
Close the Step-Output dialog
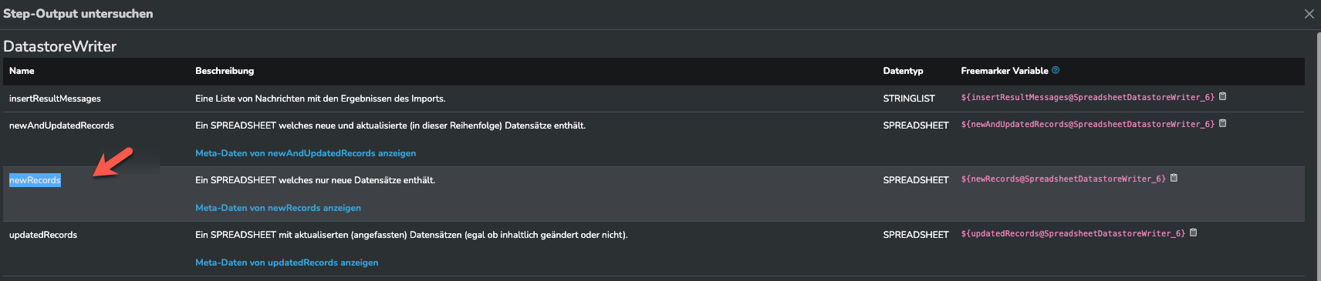point(1309,14)
